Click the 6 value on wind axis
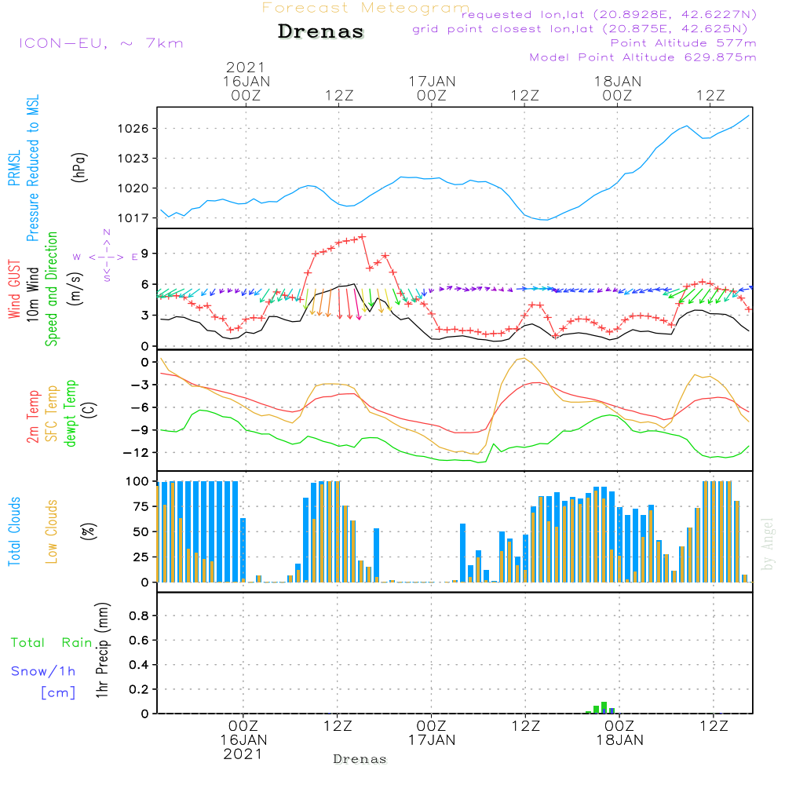This screenshot has height=785, width=785. [x=144, y=284]
